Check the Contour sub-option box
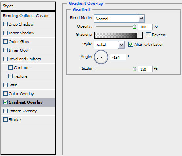Viewport: 182px width, 156px height. (x=10, y=68)
